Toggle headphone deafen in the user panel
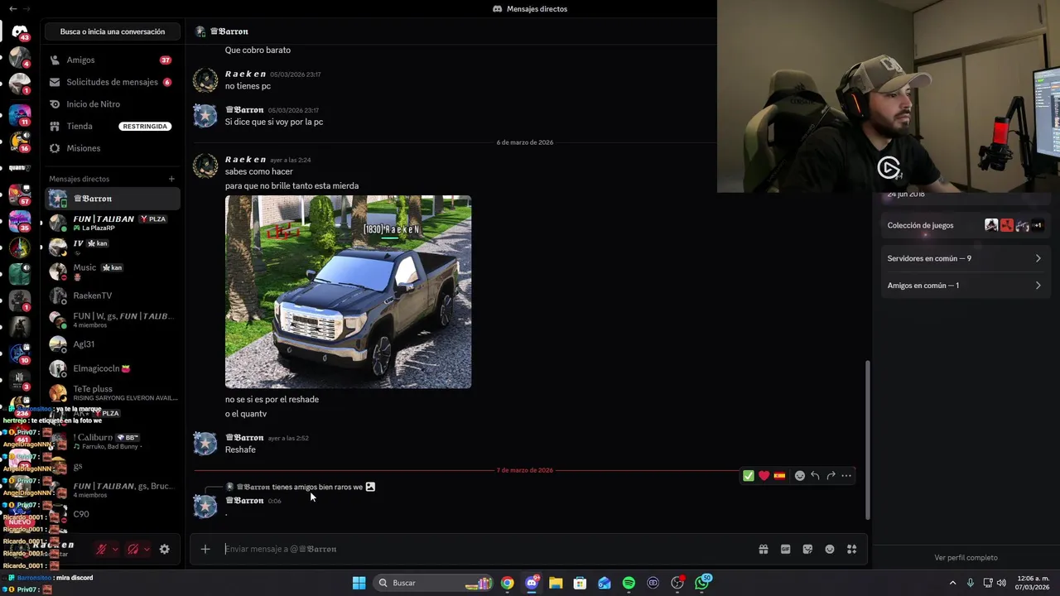 (x=132, y=549)
